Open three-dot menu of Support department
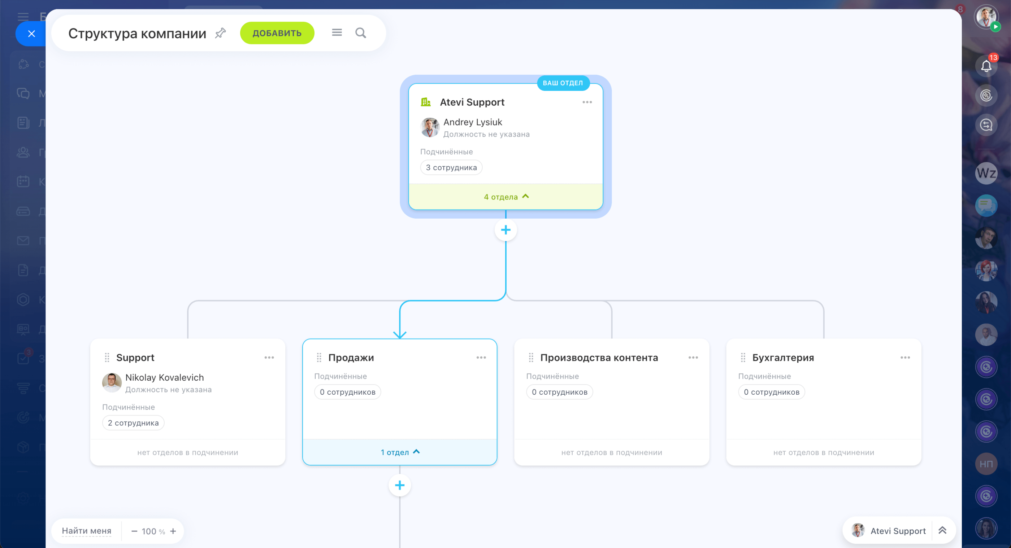Image resolution: width=1011 pixels, height=548 pixels. tap(269, 358)
